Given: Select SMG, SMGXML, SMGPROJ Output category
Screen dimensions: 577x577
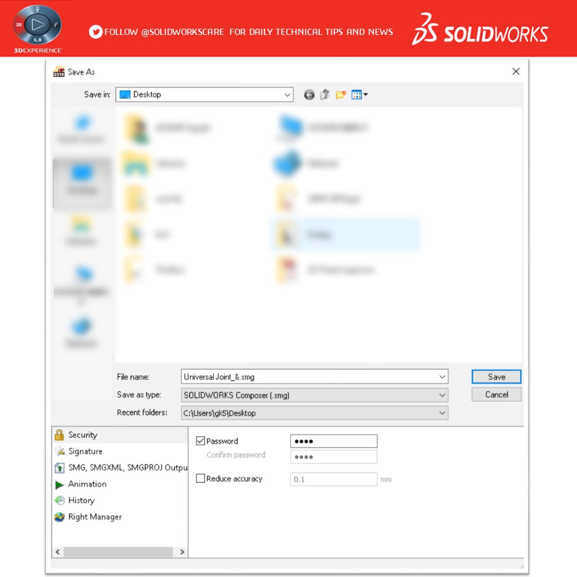Looking at the screenshot, I should (x=120, y=468).
